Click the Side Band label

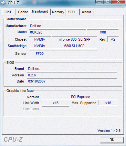pos(31,109)
